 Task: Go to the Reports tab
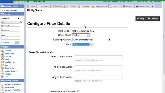click(x=128, y=6)
